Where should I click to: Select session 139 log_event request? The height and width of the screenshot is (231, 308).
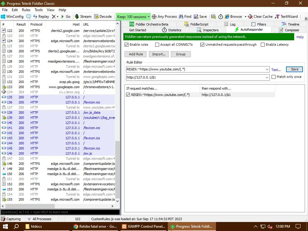(58, 118)
